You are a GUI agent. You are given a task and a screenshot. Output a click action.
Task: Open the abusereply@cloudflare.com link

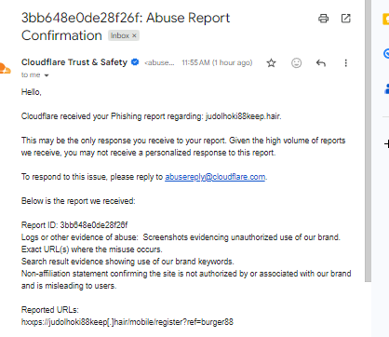215,177
